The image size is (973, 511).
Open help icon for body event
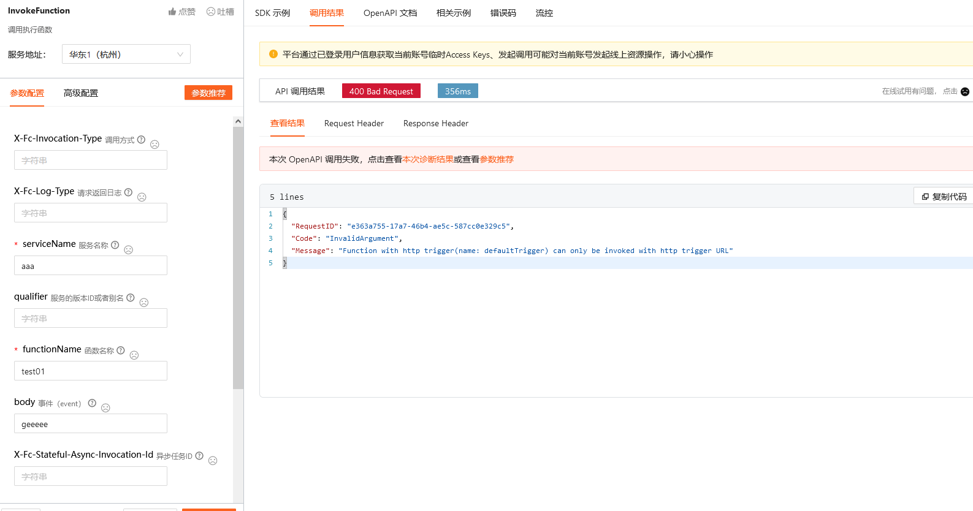tap(92, 403)
